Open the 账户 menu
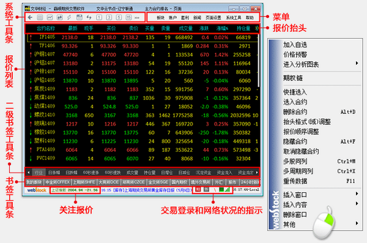The height and width of the screenshot is (243, 367). 172,18
